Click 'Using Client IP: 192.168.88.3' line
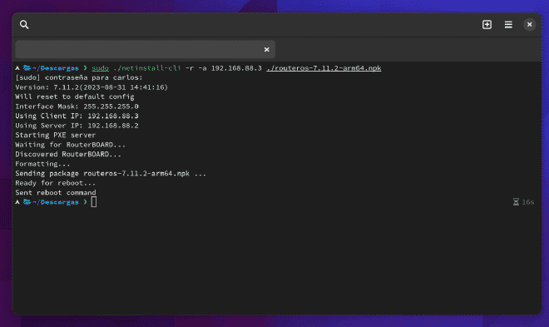The width and height of the screenshot is (549, 327). (77, 116)
